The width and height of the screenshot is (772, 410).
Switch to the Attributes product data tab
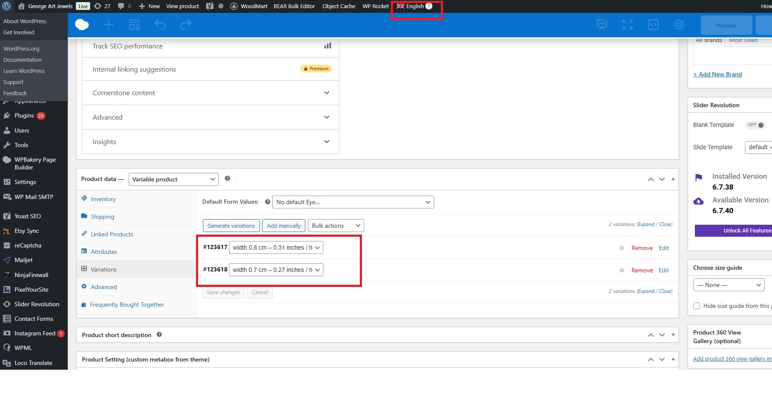104,252
